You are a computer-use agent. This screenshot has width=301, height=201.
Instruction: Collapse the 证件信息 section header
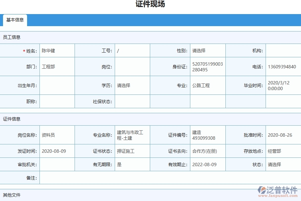(x=11, y=119)
